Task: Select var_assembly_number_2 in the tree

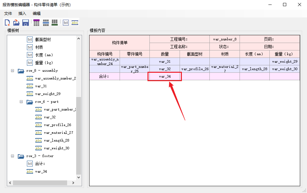Action: 56,79
